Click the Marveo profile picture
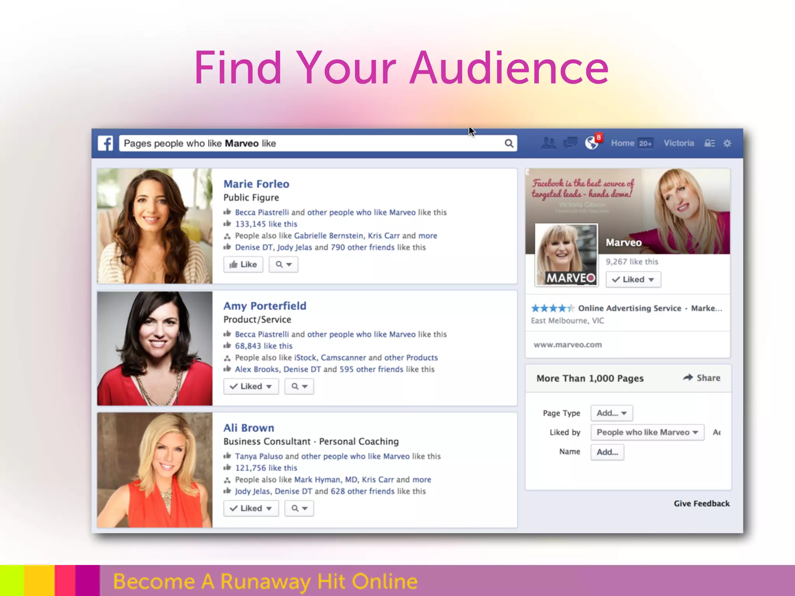This screenshot has height=596, width=795. pos(566,255)
